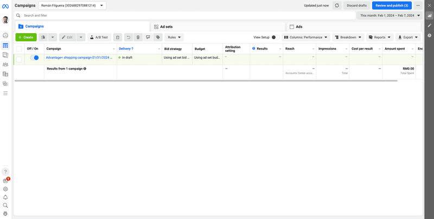Click the Duplicate campaign icon

(x=43, y=37)
